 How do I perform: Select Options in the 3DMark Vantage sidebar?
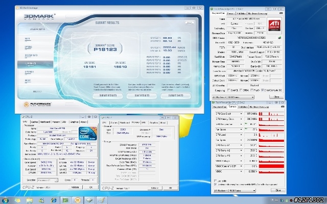tap(29, 47)
